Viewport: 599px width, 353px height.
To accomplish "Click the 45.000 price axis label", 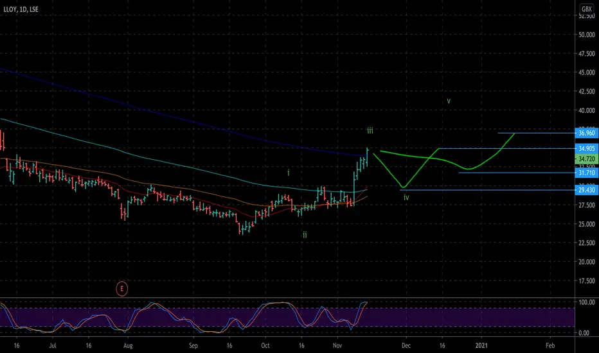I will [587, 73].
